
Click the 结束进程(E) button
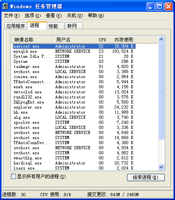(146, 177)
